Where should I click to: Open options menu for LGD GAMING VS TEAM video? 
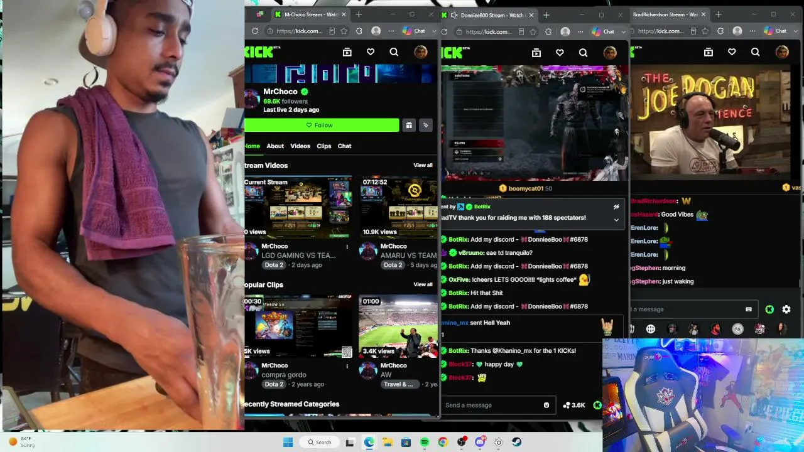pos(347,247)
